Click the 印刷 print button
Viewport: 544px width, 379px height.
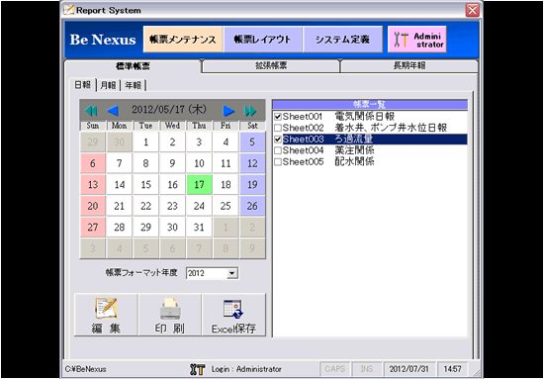coord(170,315)
